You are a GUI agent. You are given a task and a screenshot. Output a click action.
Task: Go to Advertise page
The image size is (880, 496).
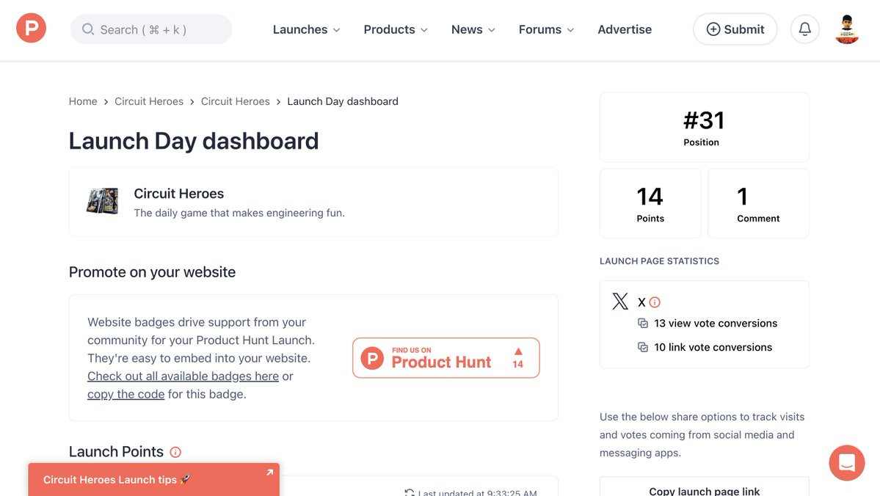625,29
